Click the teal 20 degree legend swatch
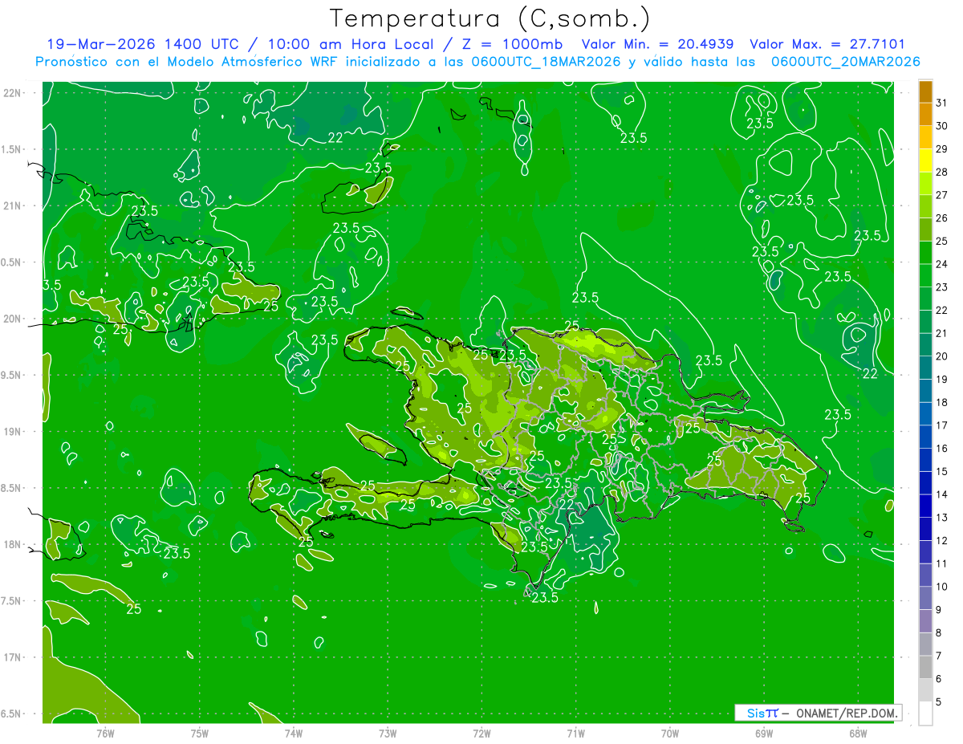963x744 pixels. tap(925, 345)
